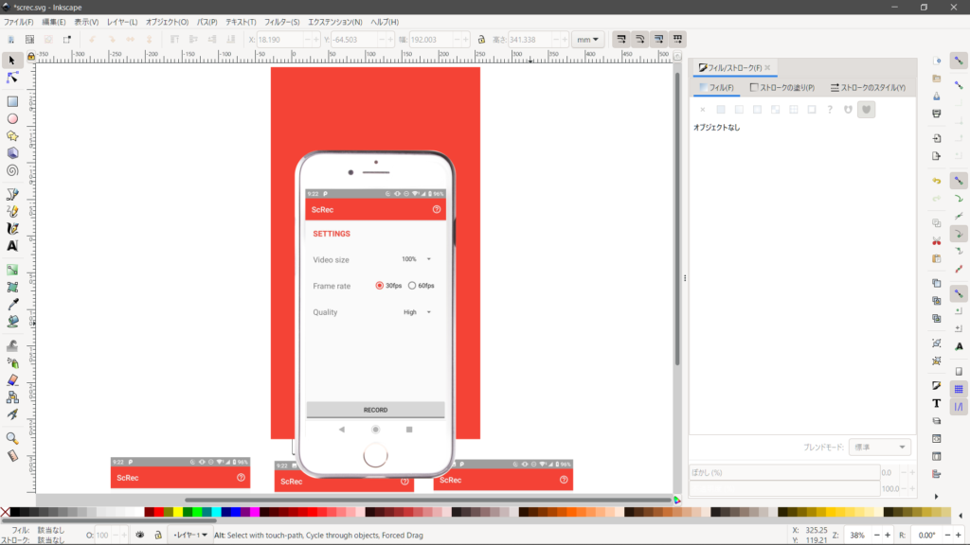Click the rotation angle field
The width and height of the screenshot is (970, 545).
coord(926,536)
